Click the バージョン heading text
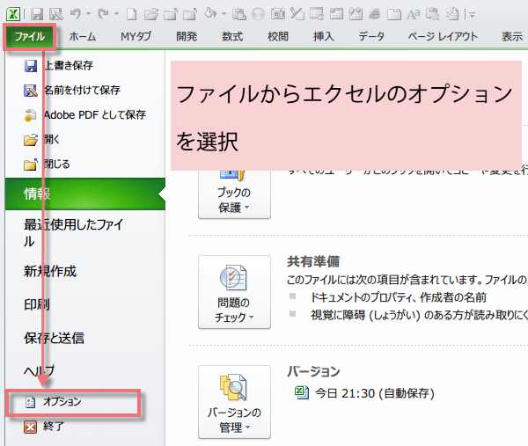This screenshot has height=446, width=528. click(x=313, y=371)
